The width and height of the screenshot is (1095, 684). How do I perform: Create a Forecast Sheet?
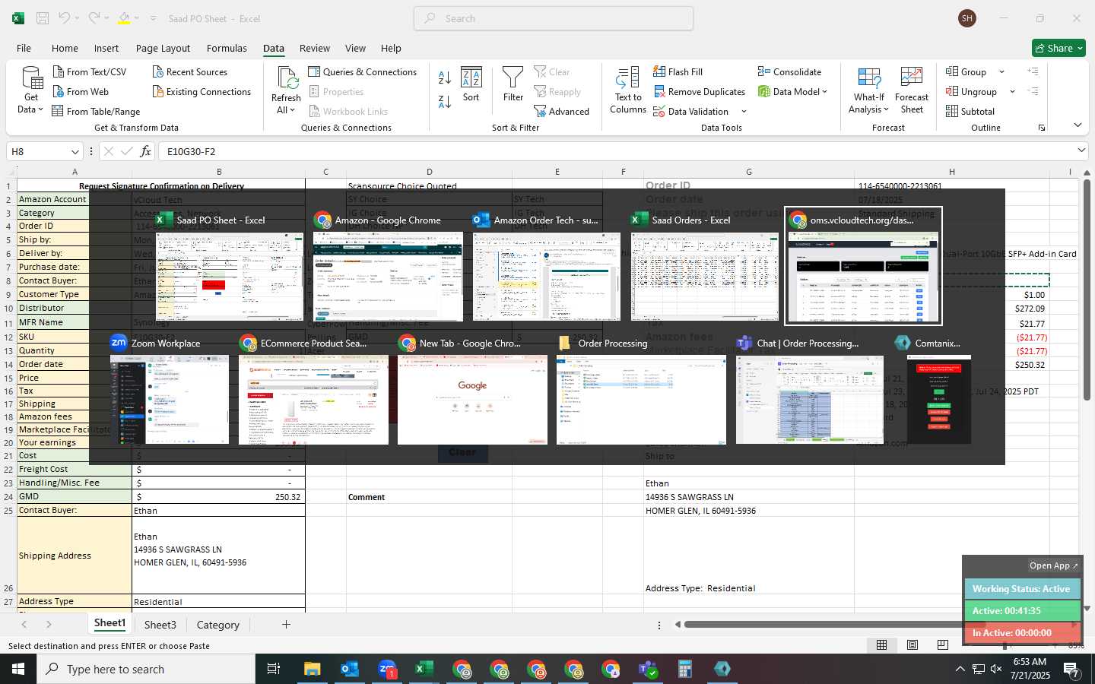click(x=912, y=90)
